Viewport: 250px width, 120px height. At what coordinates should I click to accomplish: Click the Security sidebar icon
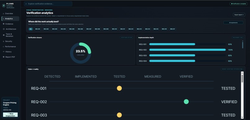click(3, 41)
